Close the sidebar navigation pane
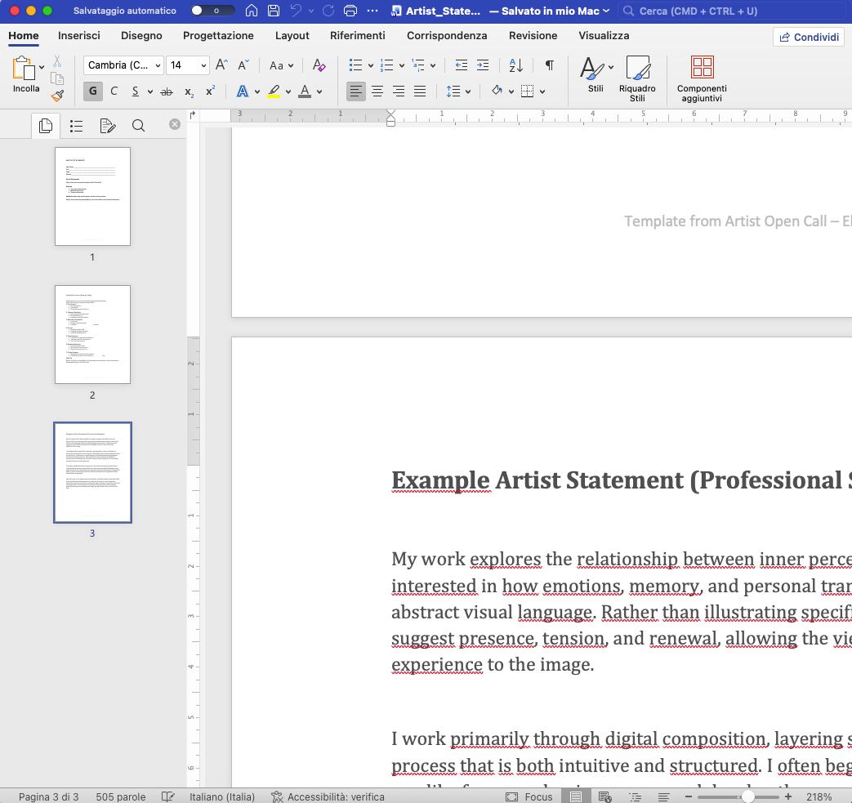Image resolution: width=852 pixels, height=803 pixels. tap(175, 124)
